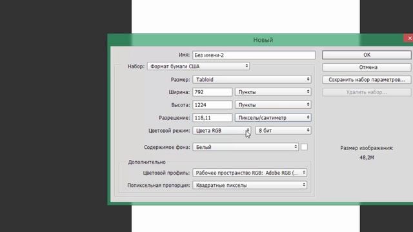The width and height of the screenshot is (413, 232).
Task: Open the Пикселы/сантиметр resolution units dropdown
Action: [x=273, y=118]
